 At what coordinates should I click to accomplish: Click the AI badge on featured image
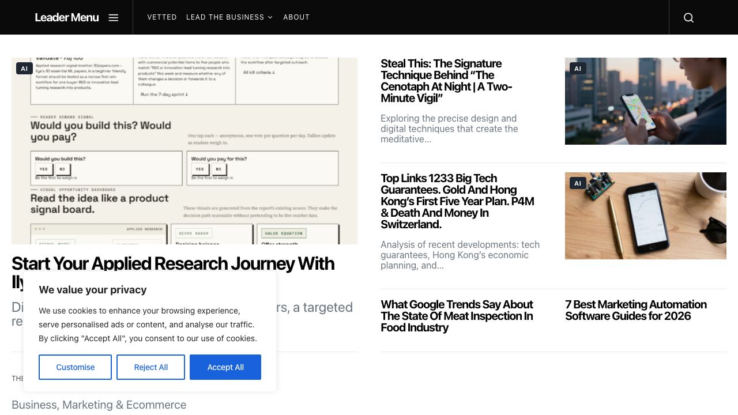coord(24,69)
